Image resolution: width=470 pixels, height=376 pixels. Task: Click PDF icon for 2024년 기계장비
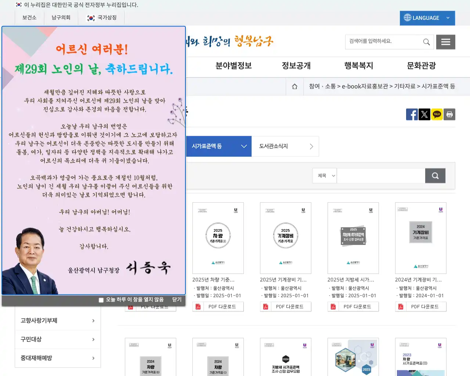[401, 307]
